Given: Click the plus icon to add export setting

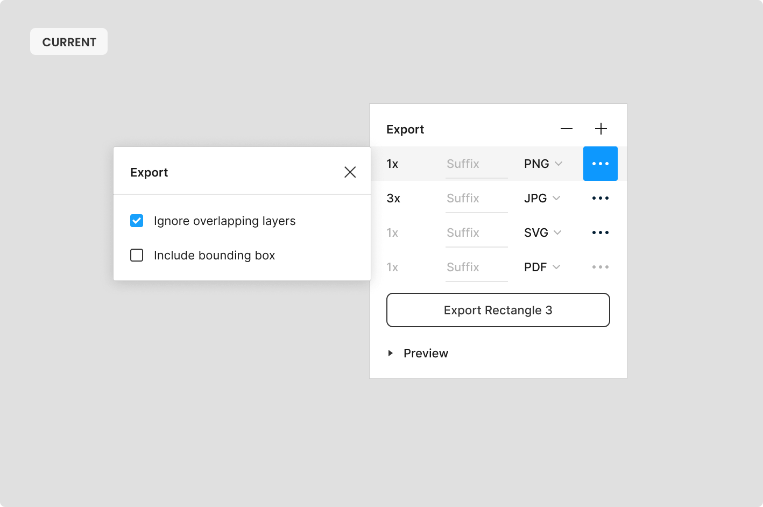Looking at the screenshot, I should [x=601, y=129].
